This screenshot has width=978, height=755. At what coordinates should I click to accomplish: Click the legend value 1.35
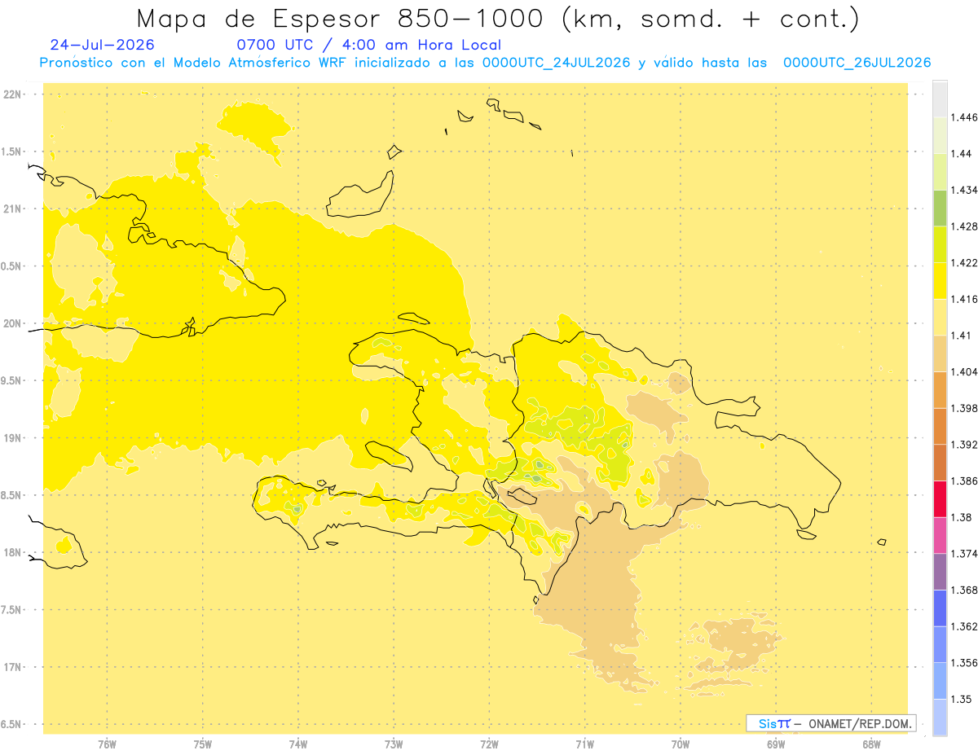[962, 699]
